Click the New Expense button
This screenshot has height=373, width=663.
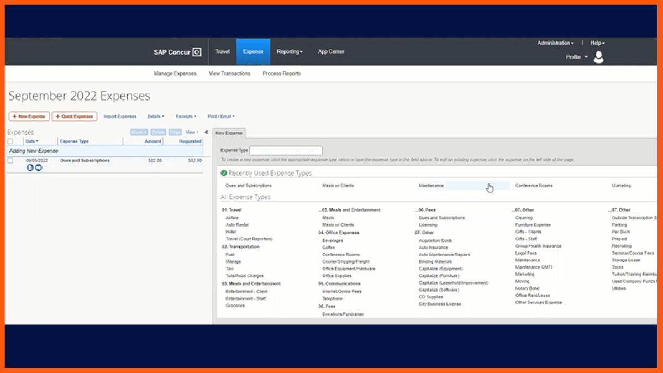click(x=29, y=117)
